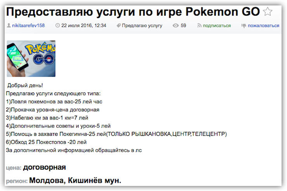This screenshot has width=287, height=191.
Task: Click the ad title heading
Action: click(x=133, y=12)
